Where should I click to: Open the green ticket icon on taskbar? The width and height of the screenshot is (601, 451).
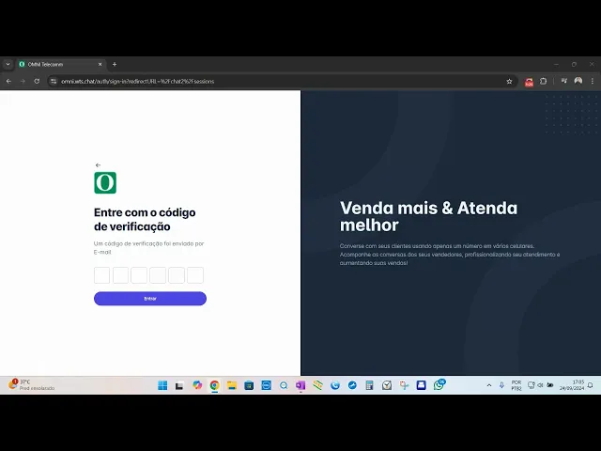[317, 385]
